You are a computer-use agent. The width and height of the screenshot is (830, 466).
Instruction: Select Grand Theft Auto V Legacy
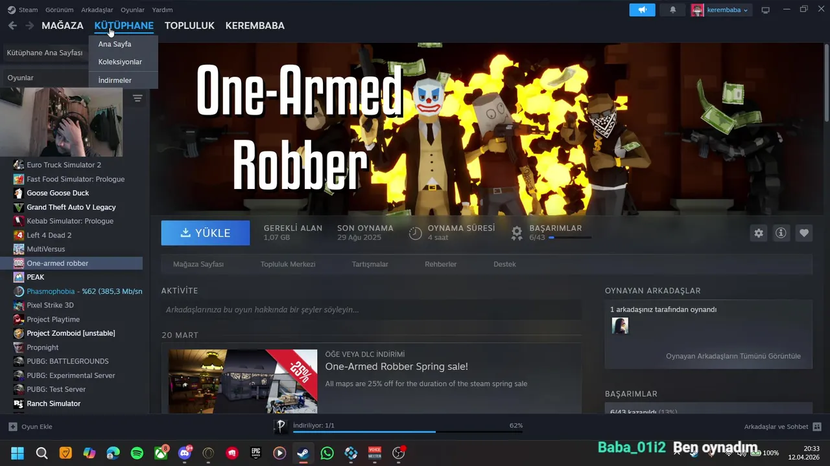click(x=71, y=207)
